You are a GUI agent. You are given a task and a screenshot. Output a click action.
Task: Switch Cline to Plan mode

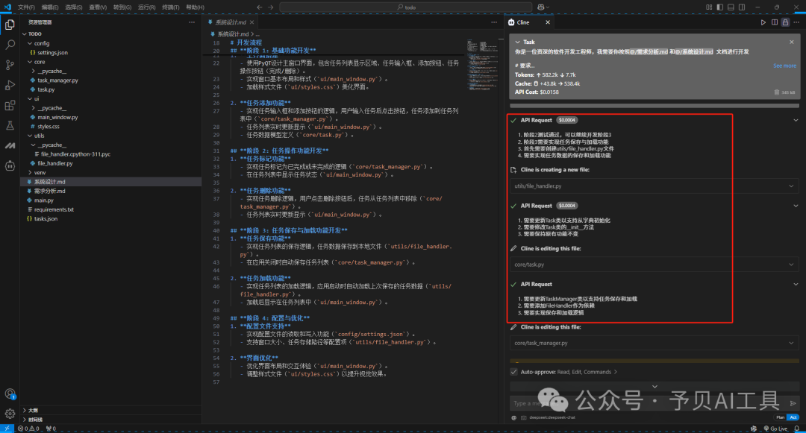point(781,417)
